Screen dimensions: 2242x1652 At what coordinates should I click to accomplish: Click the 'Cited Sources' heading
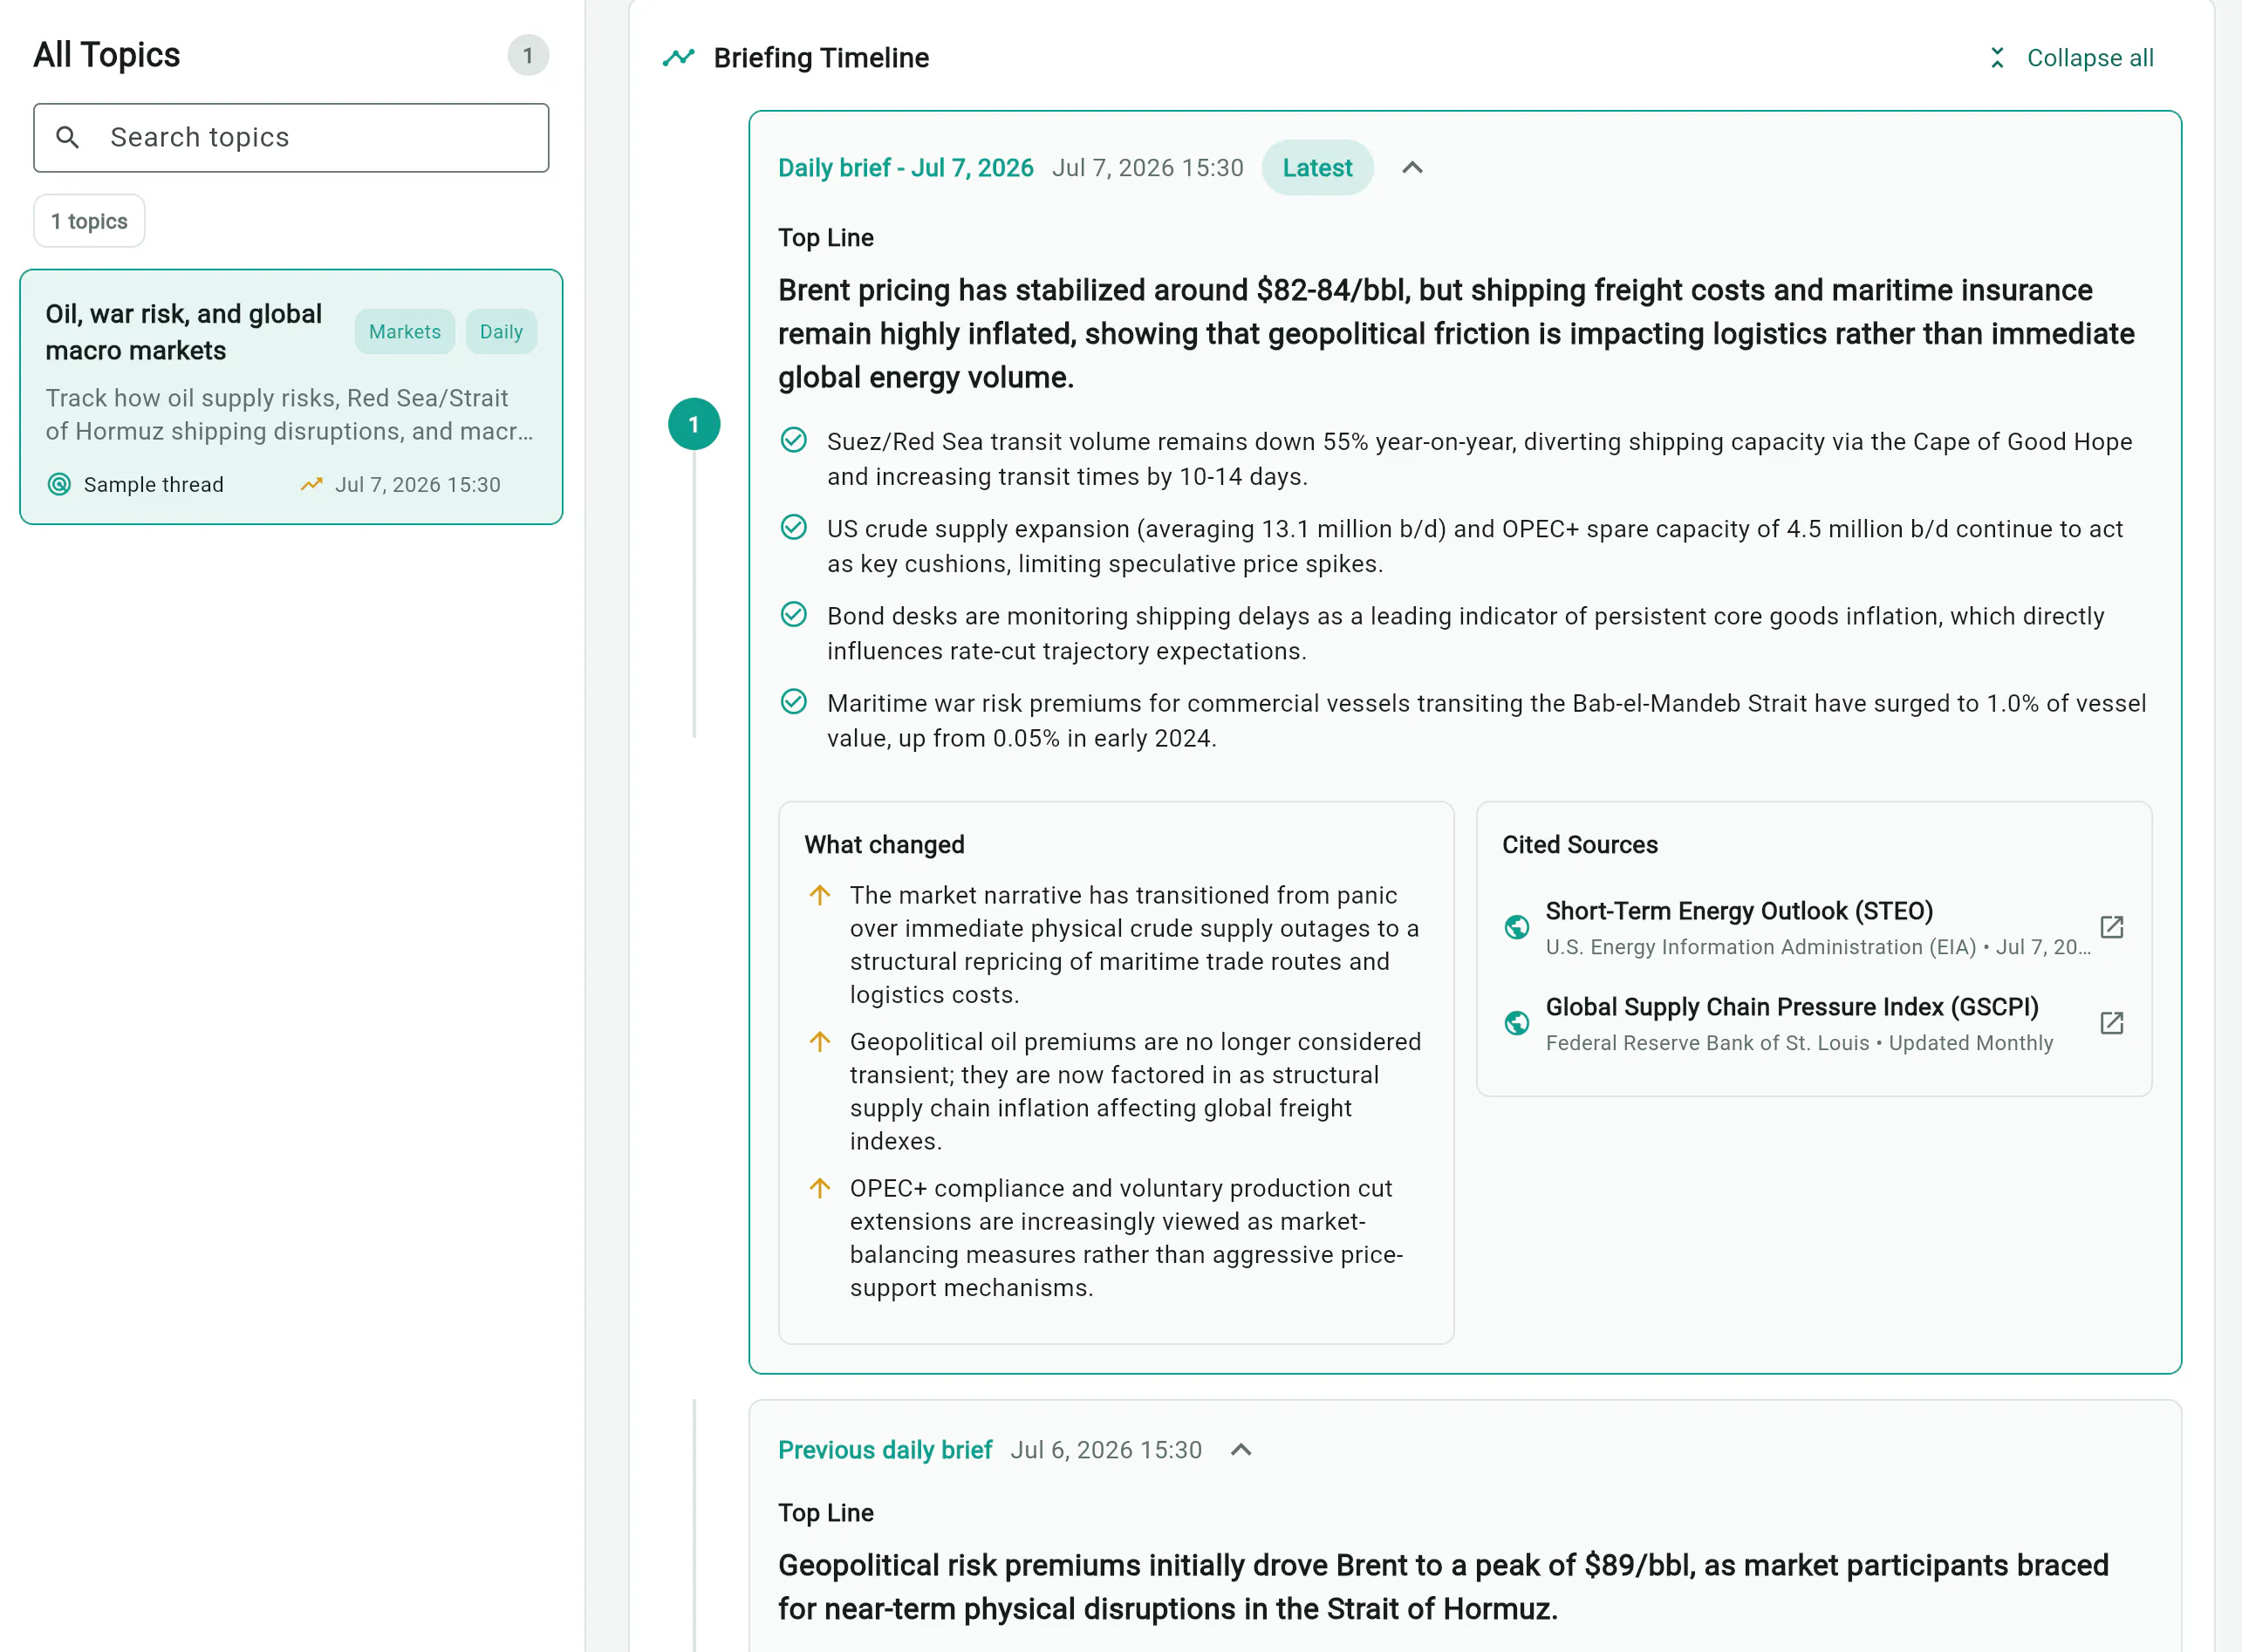tap(1580, 845)
